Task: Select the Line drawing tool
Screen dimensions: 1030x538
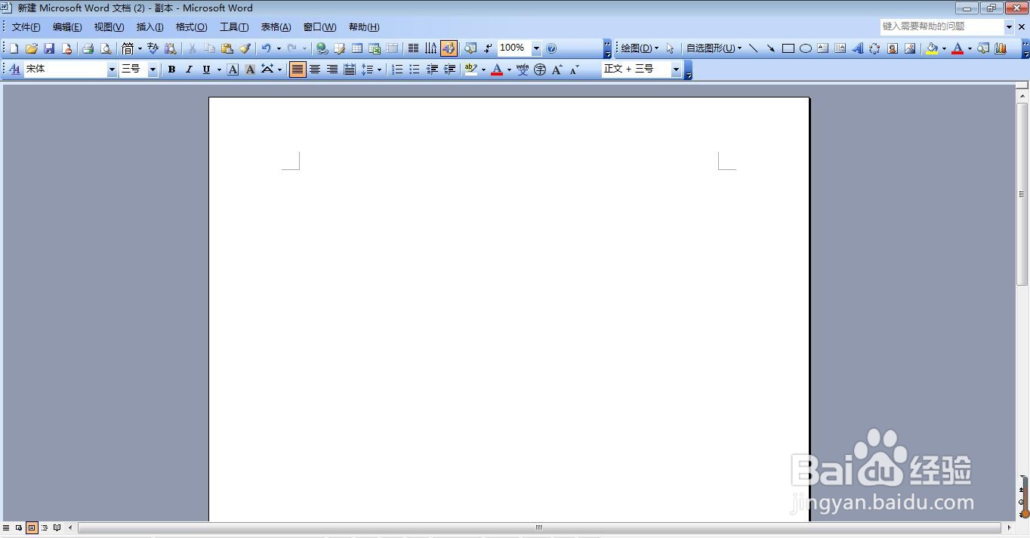Action: pos(753,48)
